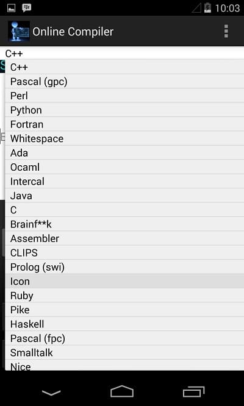244x406 pixels.
Task: Collapse the C++ language spinner
Action: coord(122,53)
